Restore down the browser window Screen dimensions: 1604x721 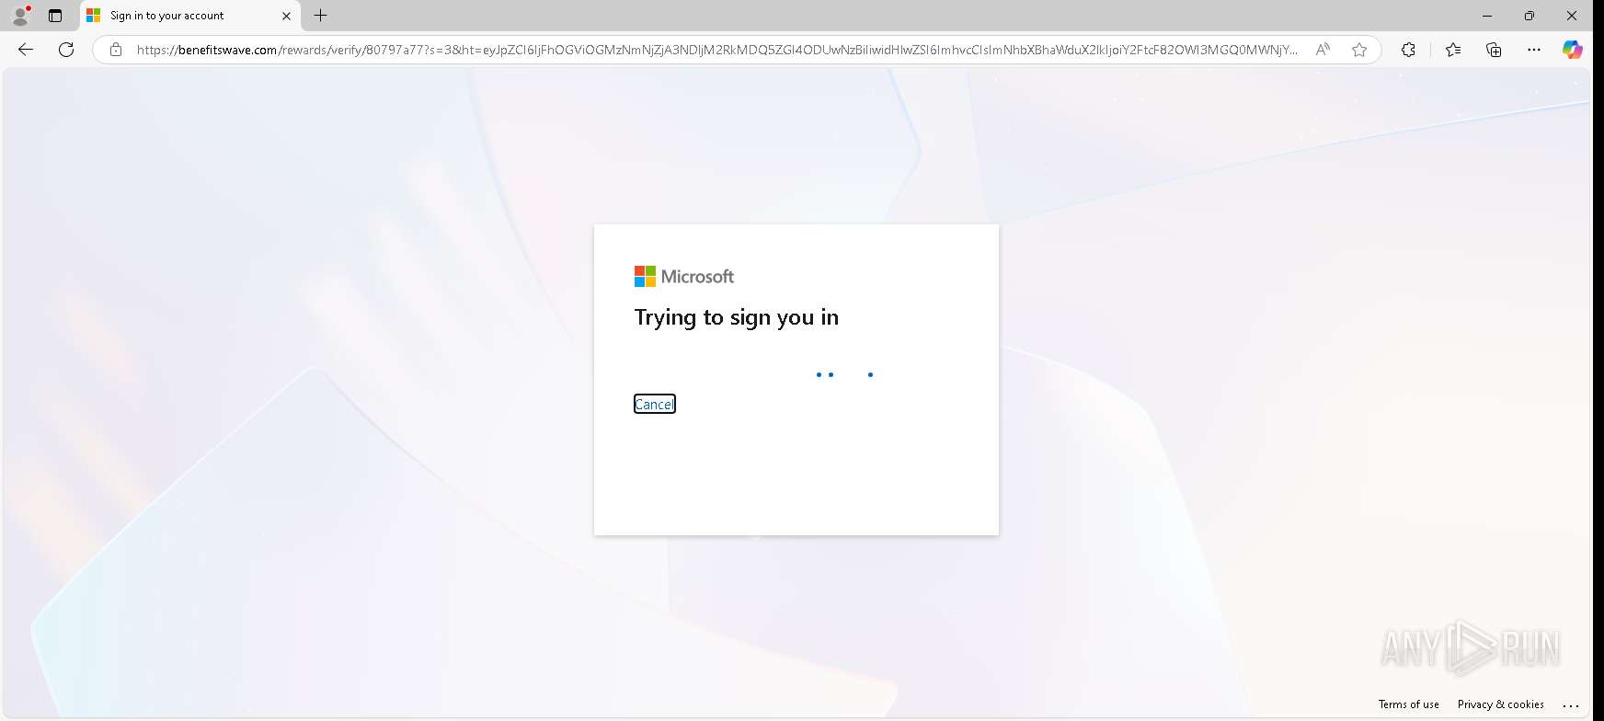(x=1530, y=16)
